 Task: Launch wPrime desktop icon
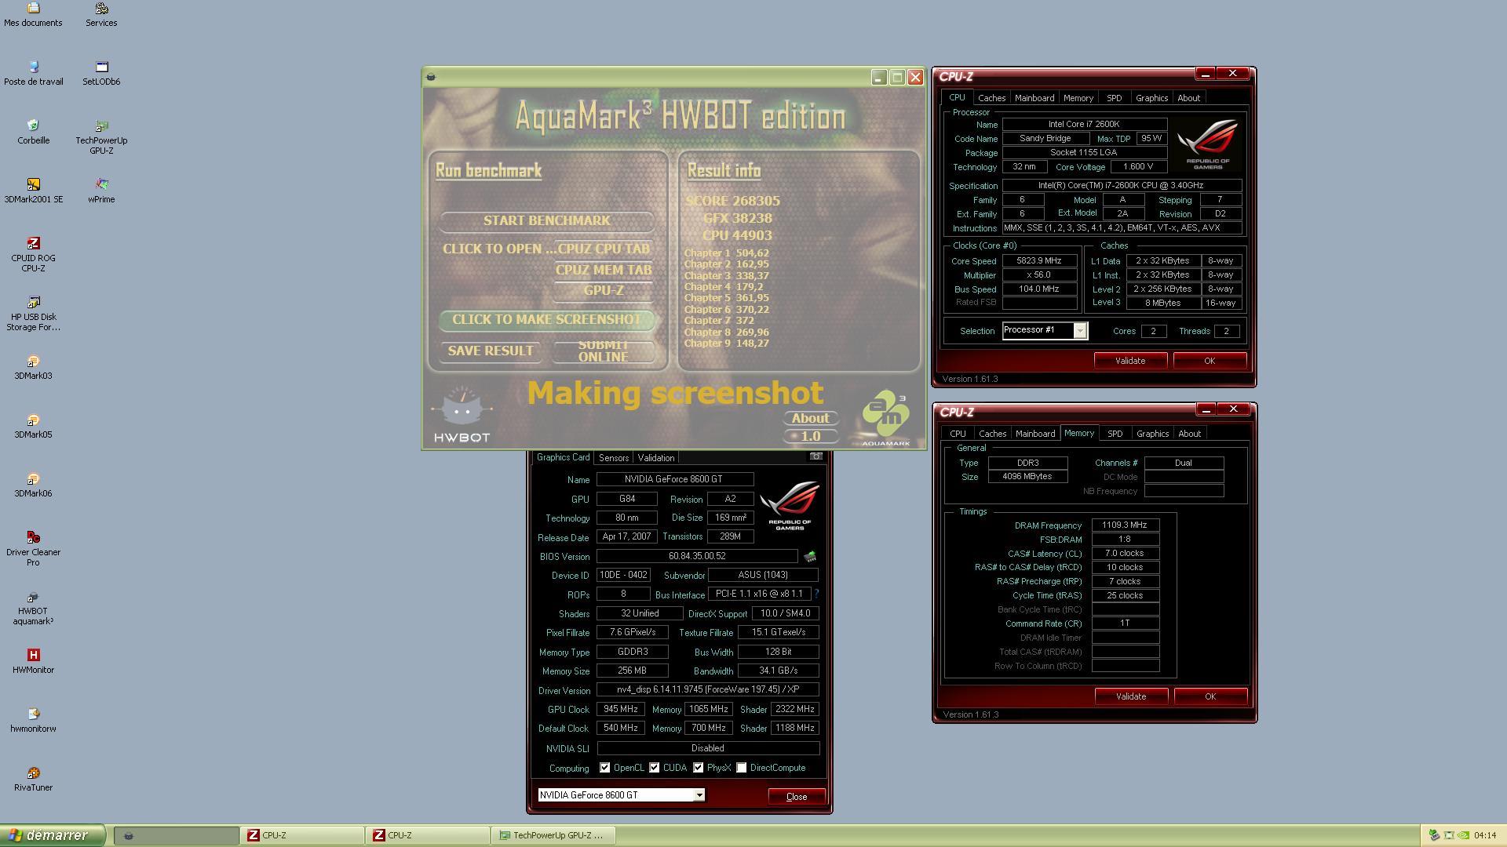click(101, 191)
